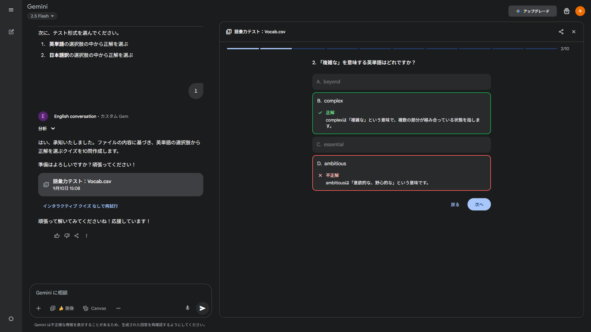This screenshot has width=591, height=332.
Task: Share the quiz panel via share icon
Action: (561, 32)
